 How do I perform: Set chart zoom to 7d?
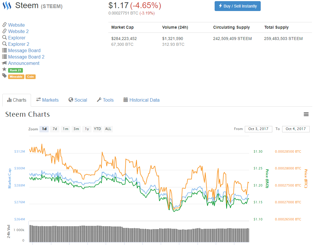[55, 129]
